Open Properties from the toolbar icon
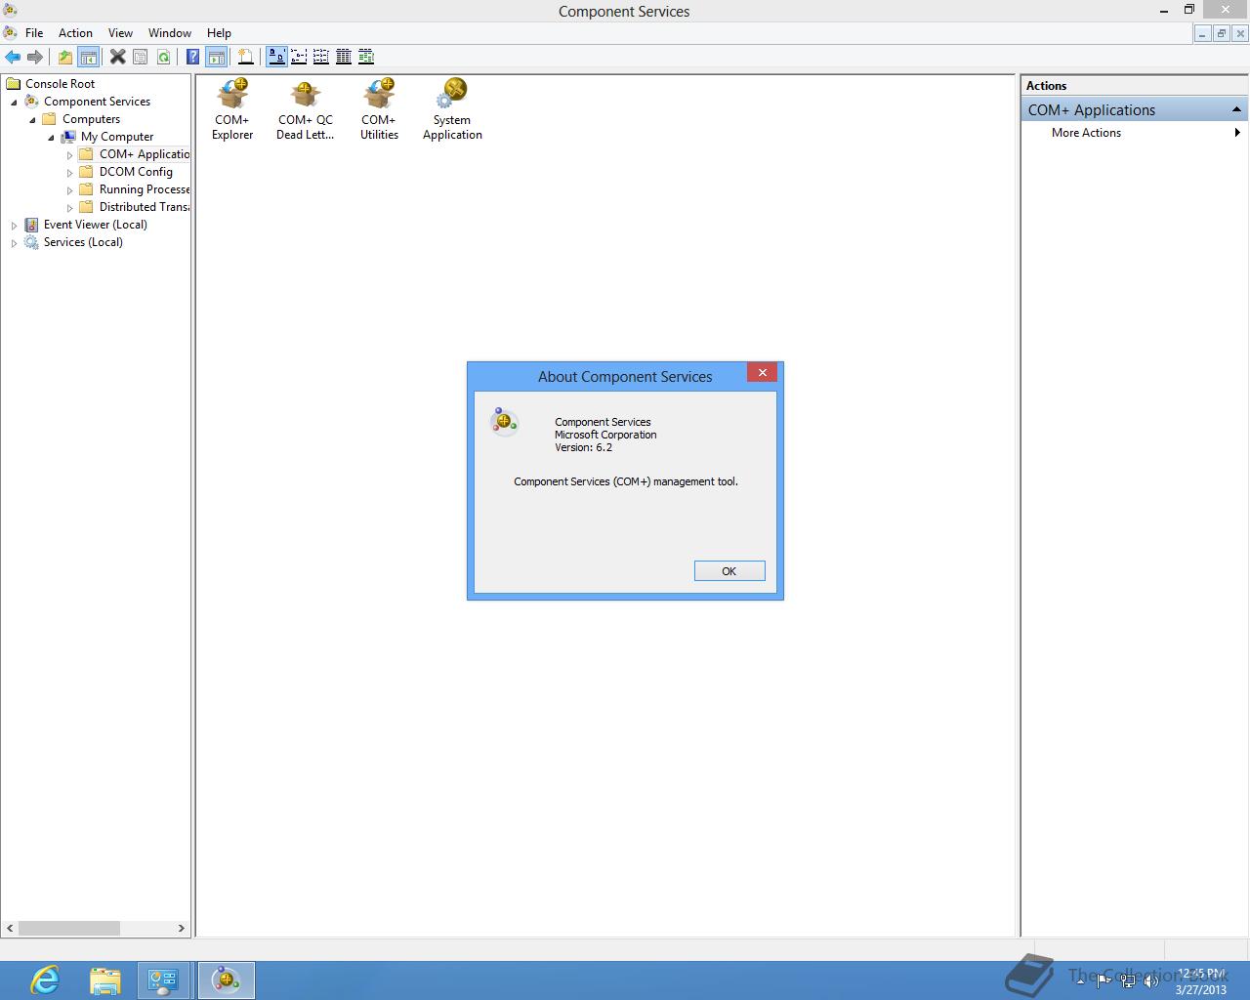The width and height of the screenshot is (1250, 1000). (x=141, y=57)
